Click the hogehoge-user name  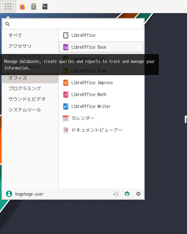pyautogui.click(x=29, y=194)
